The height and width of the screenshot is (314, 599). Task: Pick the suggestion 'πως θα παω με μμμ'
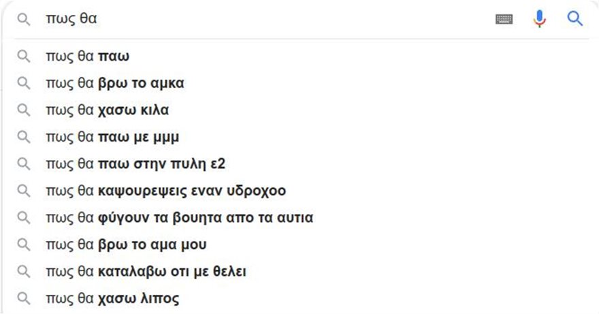(x=112, y=137)
